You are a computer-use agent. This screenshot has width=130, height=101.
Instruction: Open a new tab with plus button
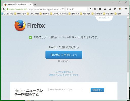(x=35, y=5)
